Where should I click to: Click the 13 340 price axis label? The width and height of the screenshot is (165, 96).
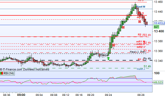(158, 61)
